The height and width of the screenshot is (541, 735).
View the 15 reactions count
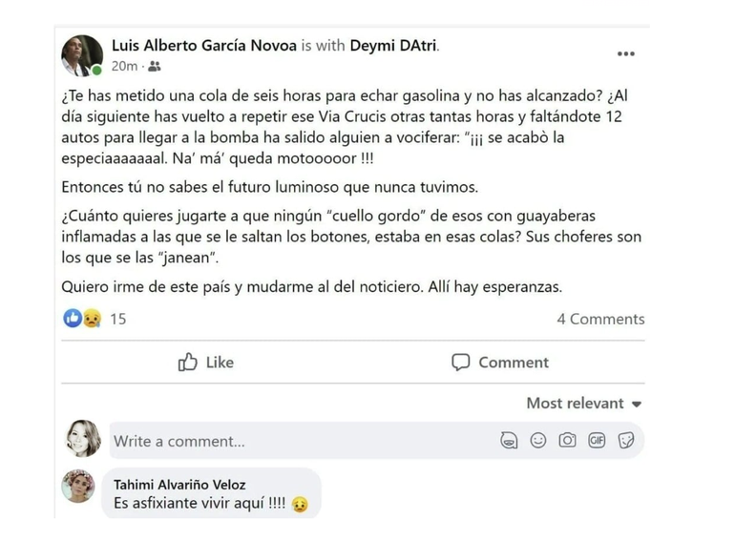click(118, 319)
